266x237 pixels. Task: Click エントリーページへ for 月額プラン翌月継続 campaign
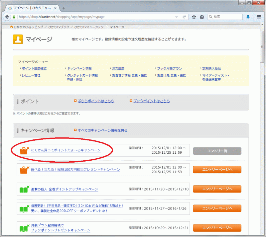[x=217, y=228]
